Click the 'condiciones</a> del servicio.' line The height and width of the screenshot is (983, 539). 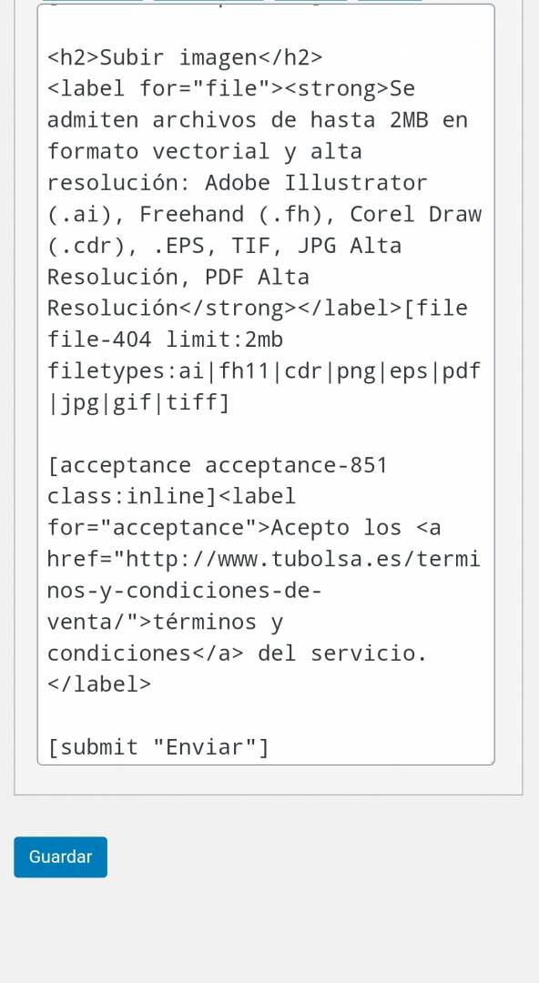pyautogui.click(x=238, y=654)
